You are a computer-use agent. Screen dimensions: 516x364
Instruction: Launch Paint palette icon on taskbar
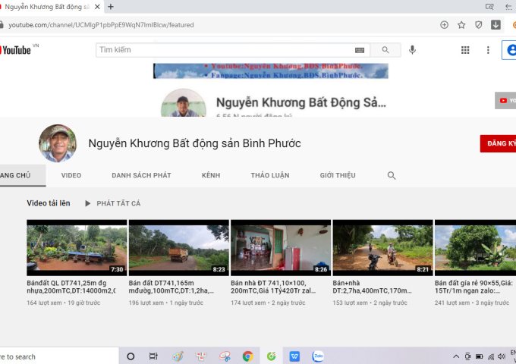tap(178, 356)
